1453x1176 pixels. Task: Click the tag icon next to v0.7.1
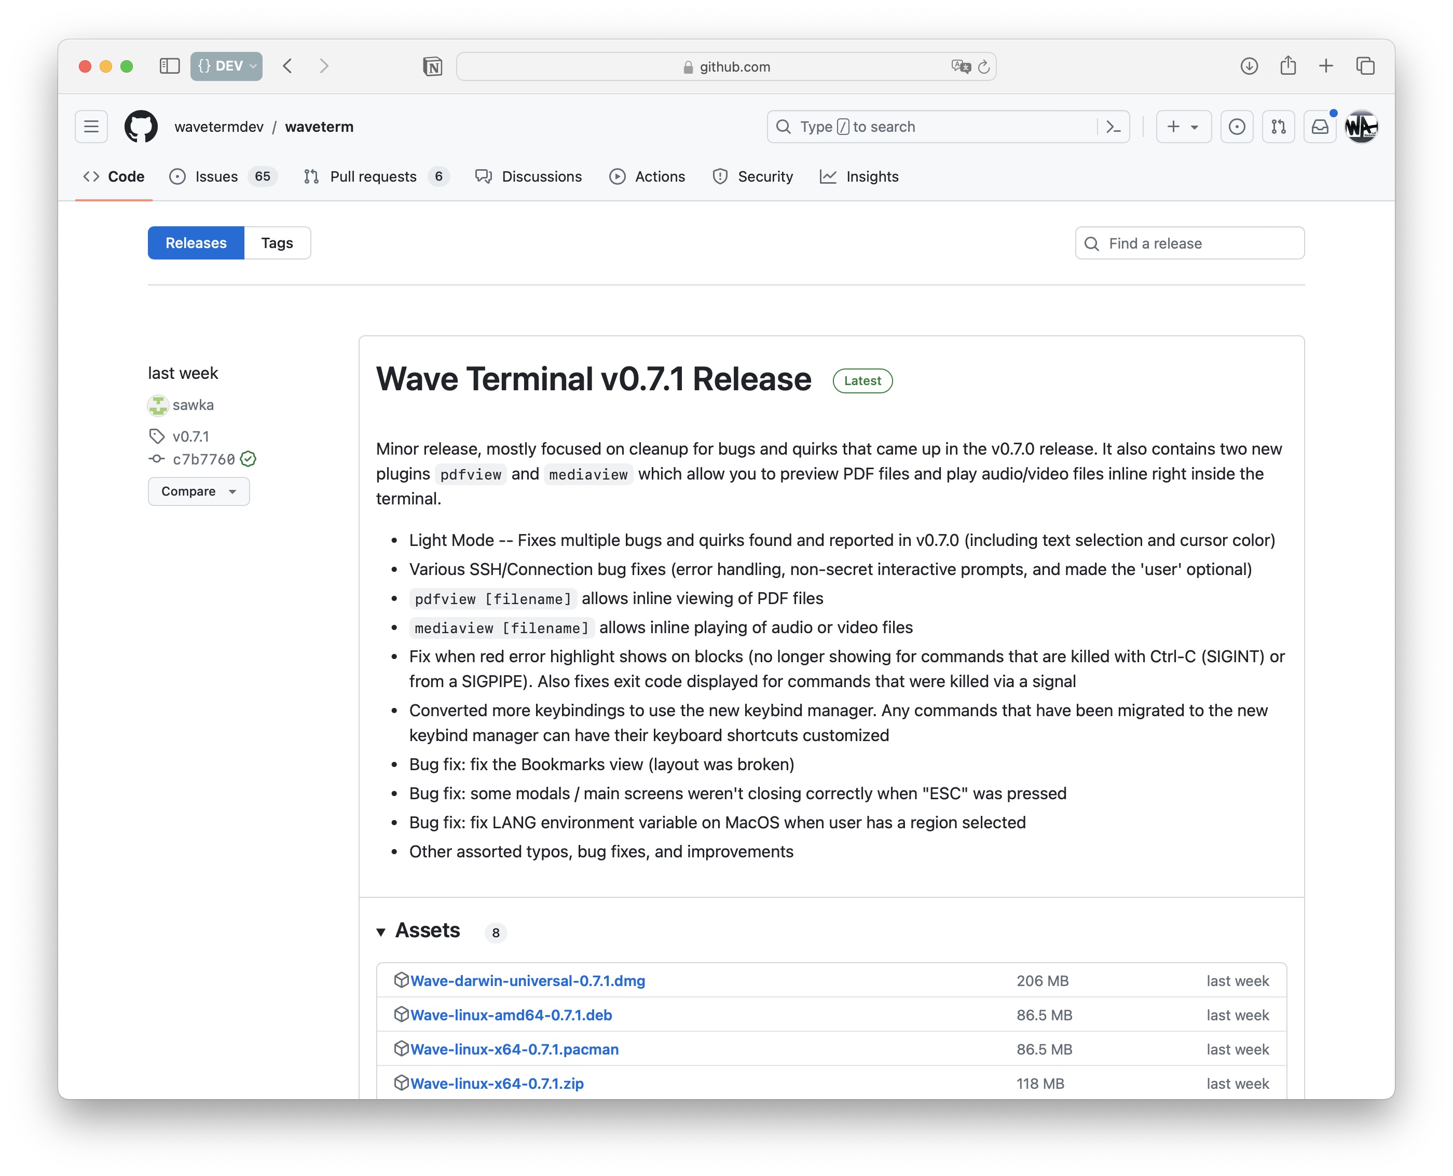tap(157, 436)
